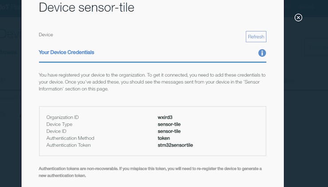Click the Authentication Method label
Screen dimensions: 328x187
coord(70,138)
